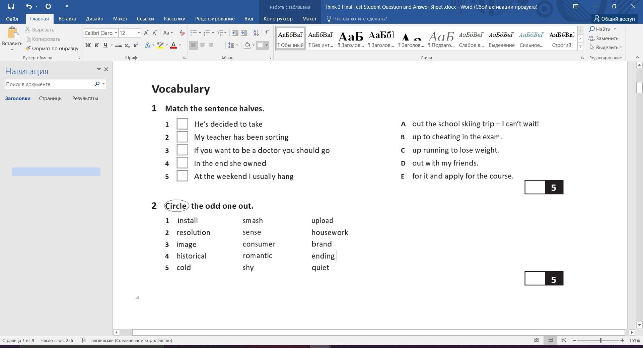Switch to the Страницы navigation tab
The image size is (643, 348).
(x=51, y=98)
